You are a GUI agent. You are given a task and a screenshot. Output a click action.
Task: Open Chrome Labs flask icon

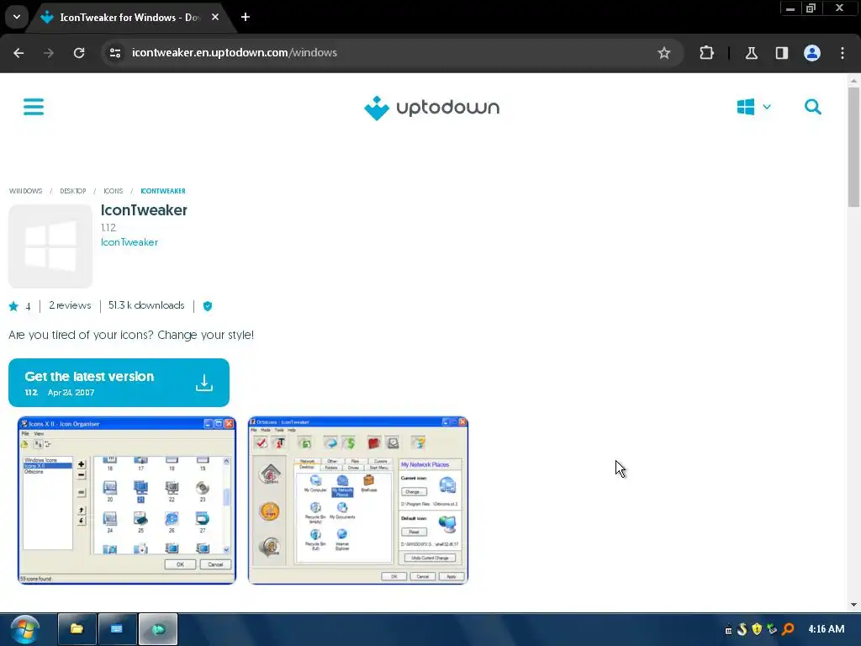752,53
